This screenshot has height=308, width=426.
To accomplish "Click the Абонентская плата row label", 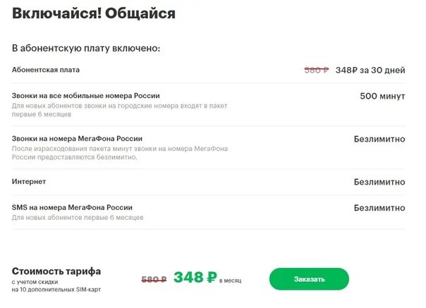I will point(46,70).
